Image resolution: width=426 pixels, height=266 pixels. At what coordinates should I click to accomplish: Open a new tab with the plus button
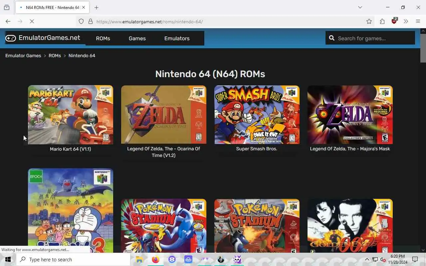click(97, 7)
